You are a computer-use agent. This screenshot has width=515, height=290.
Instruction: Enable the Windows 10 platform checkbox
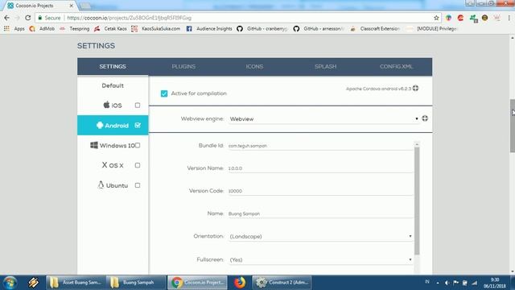tap(138, 145)
